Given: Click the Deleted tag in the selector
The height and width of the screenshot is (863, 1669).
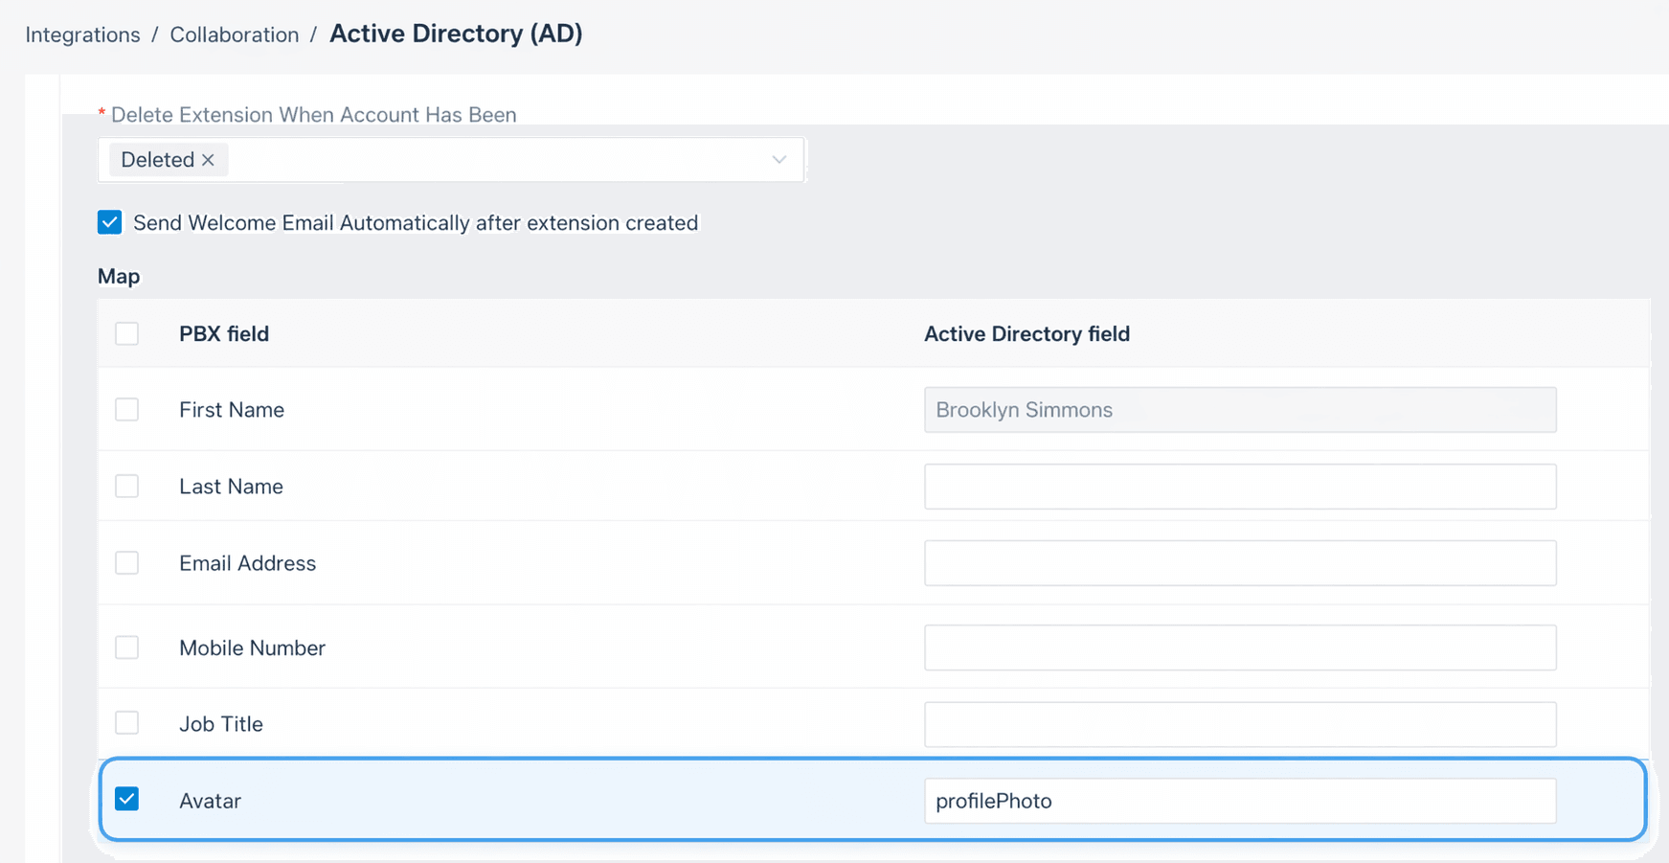Looking at the screenshot, I should [158, 160].
